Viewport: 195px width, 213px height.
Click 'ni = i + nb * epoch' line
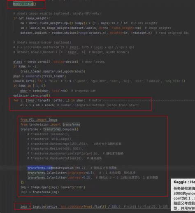[x=37, y=105]
